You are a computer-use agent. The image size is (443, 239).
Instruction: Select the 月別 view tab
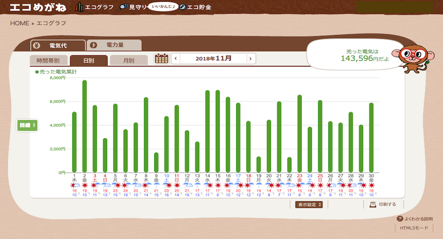pyautogui.click(x=129, y=60)
